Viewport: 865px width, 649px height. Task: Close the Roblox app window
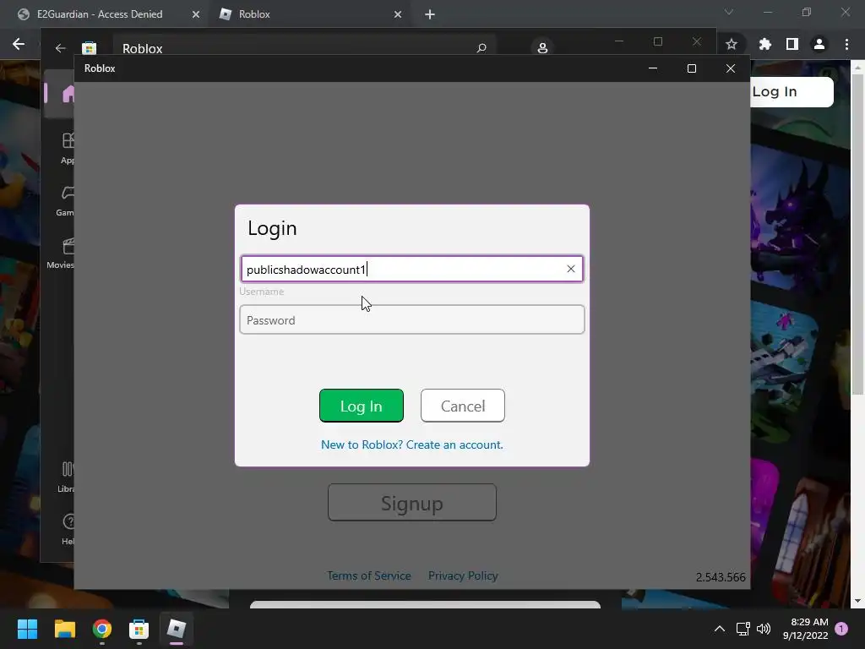pos(731,68)
